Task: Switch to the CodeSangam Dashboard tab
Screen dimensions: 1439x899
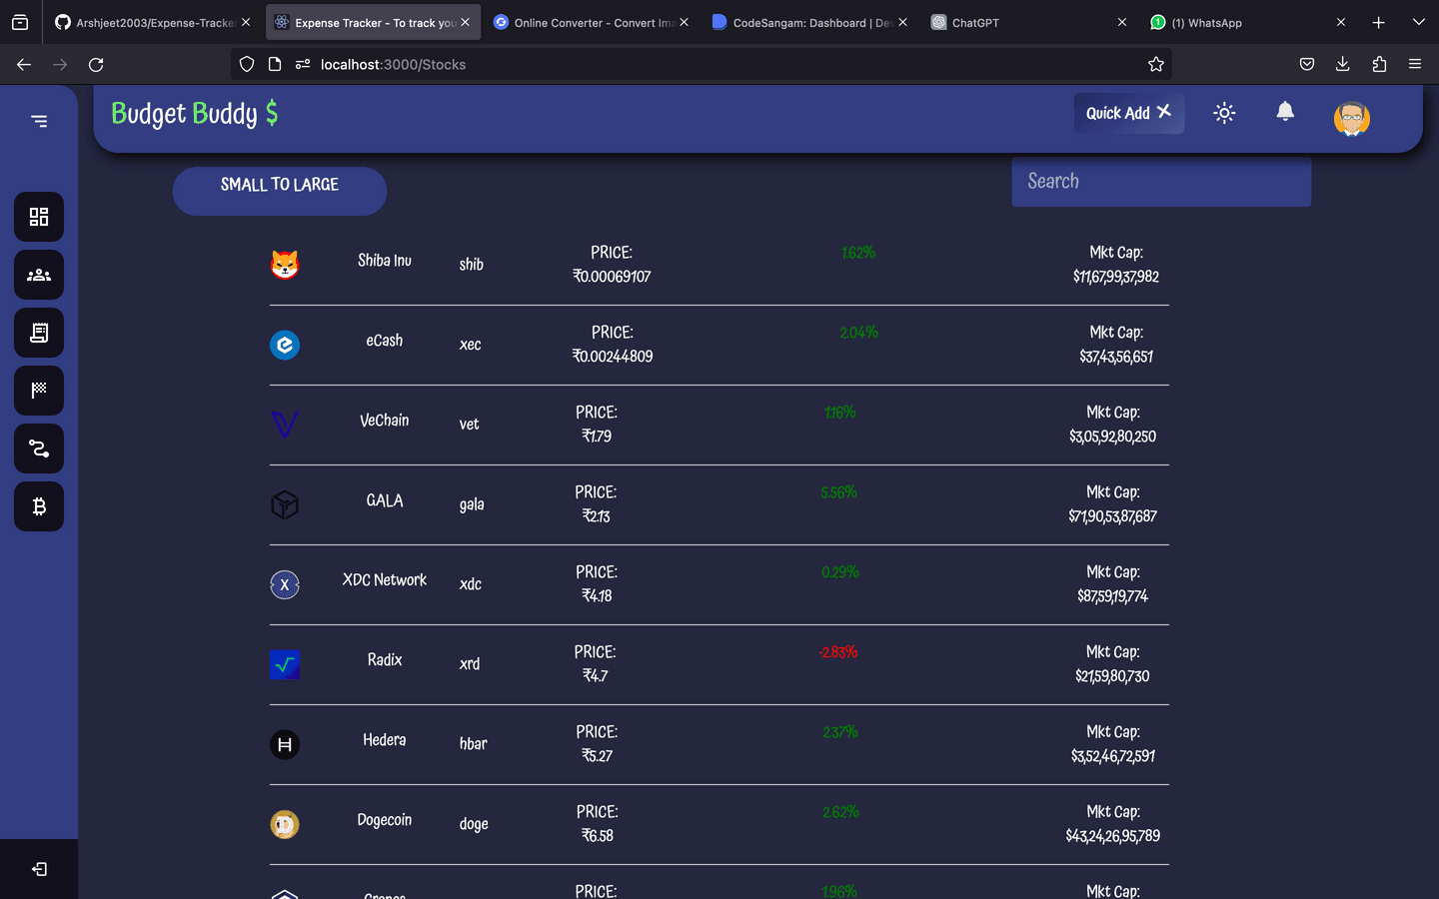Action: [809, 22]
